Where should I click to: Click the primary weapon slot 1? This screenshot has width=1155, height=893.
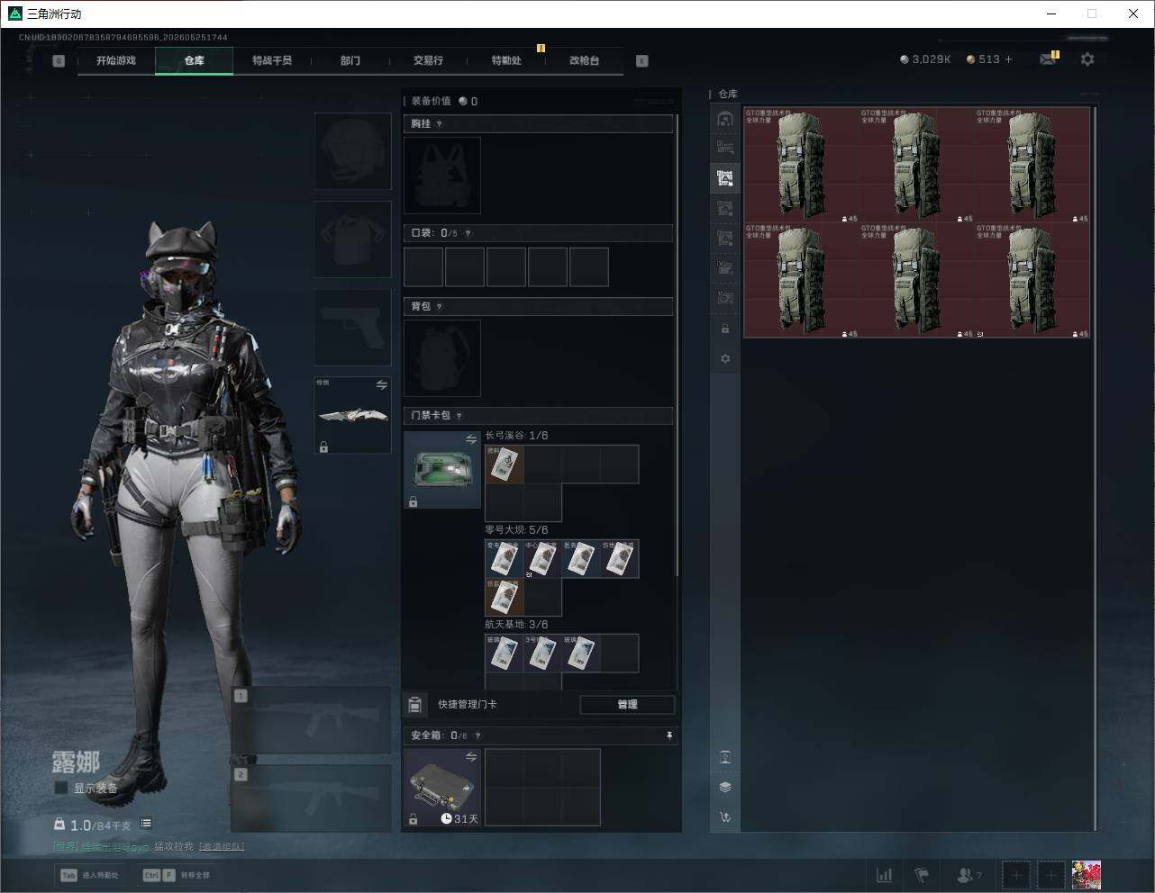[x=312, y=721]
